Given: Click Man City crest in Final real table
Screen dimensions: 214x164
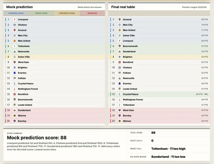Looking at the screenshot, I should coord(119,25).
